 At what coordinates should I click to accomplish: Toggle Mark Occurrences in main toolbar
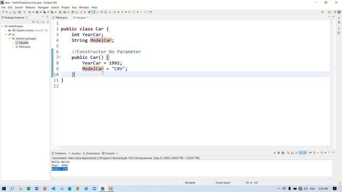click(x=94, y=12)
